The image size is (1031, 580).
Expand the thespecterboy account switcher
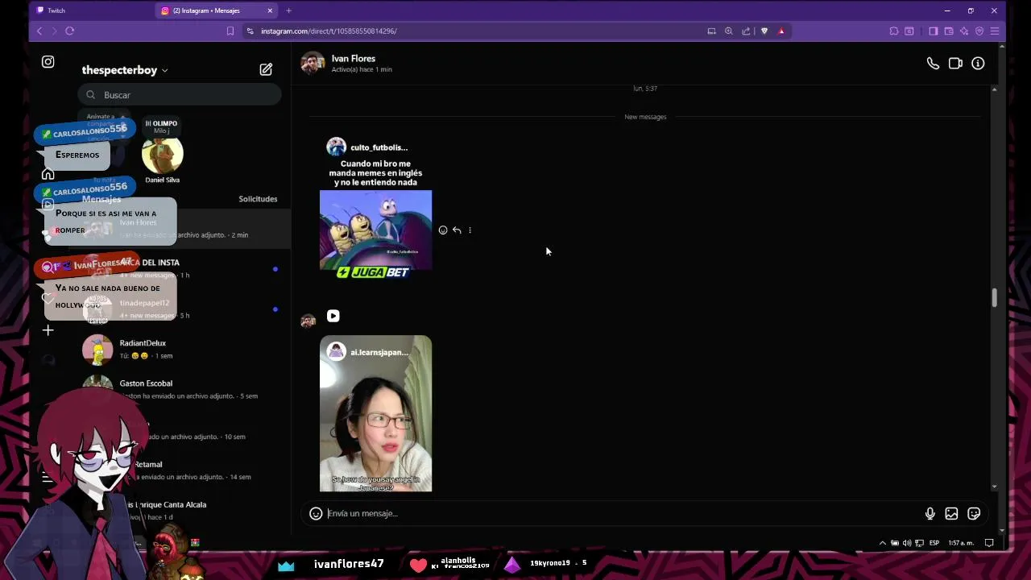[125, 70]
